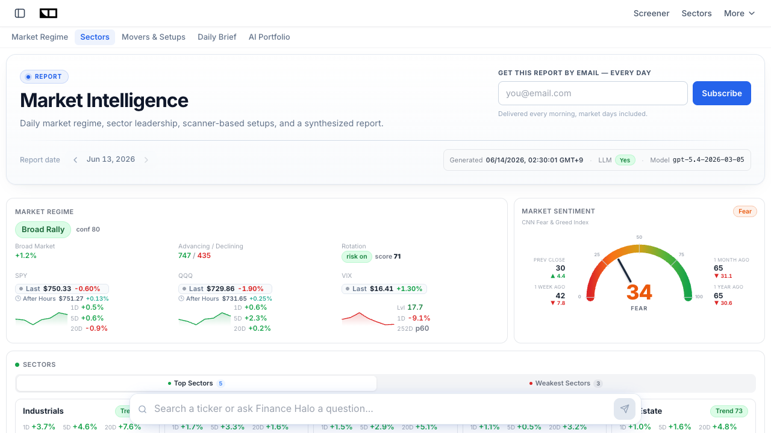Open Screener in top navigation
The height and width of the screenshot is (433, 771).
point(651,13)
